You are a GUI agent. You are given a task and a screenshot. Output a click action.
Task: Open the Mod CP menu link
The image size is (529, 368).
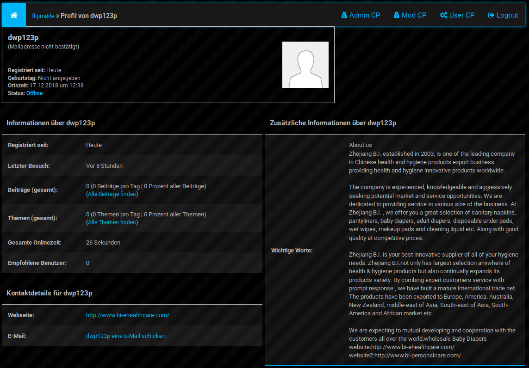[x=414, y=15]
